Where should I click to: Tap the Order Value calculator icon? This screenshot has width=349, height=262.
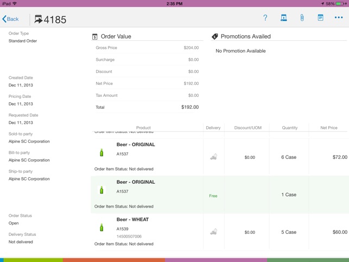pos(95,36)
